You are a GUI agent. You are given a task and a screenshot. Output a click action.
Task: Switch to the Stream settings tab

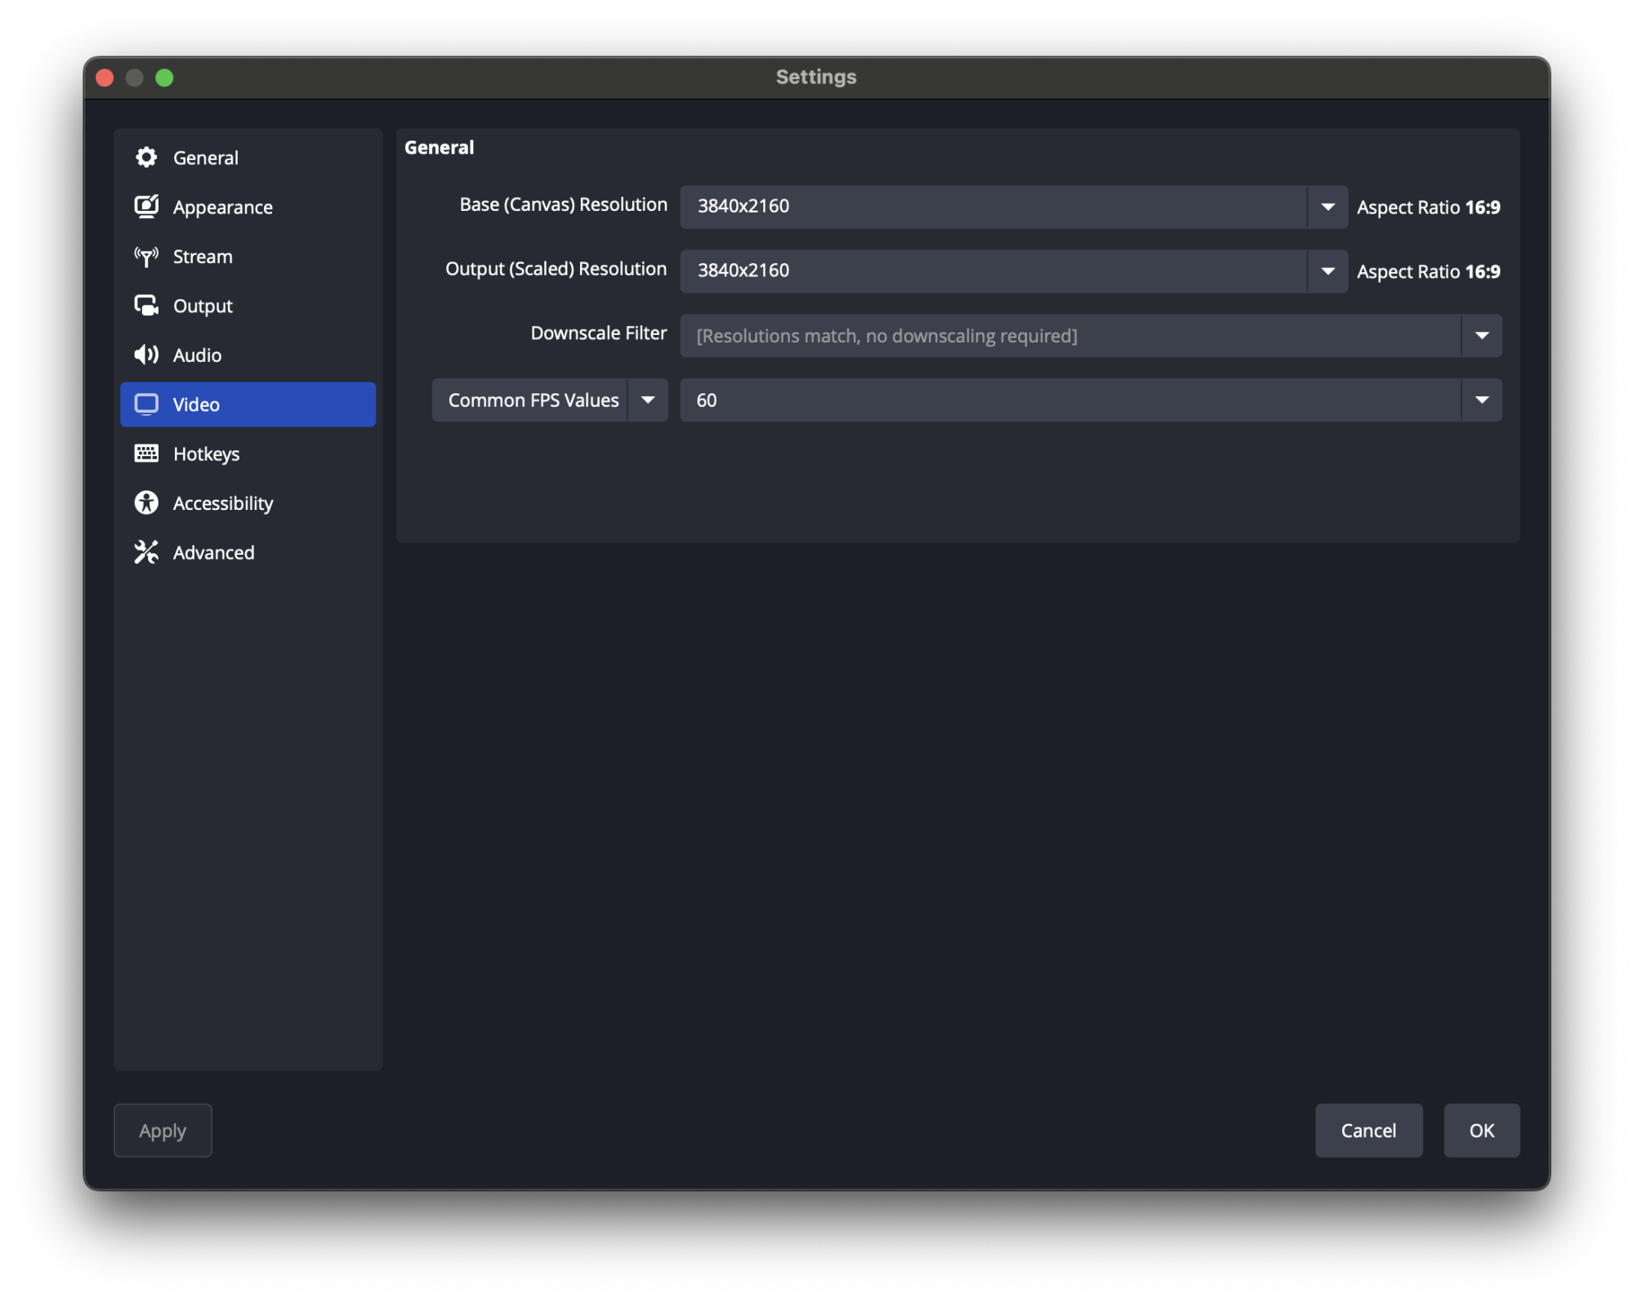(x=203, y=257)
